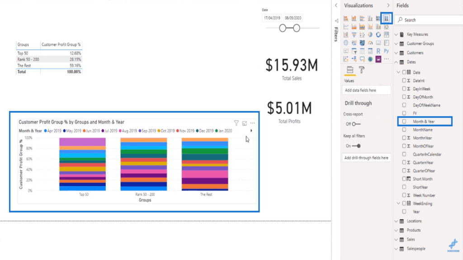This screenshot has height=260, width=463.
Task: Open the Format paint roller tab
Action: tap(361, 70)
